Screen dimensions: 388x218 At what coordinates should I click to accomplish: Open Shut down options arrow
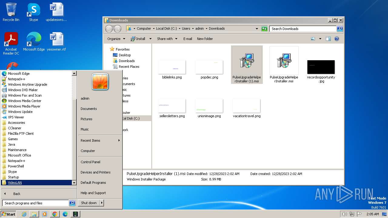(102, 203)
